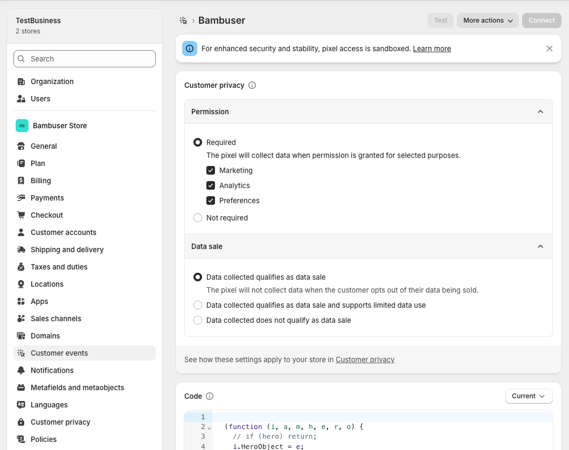
Task: Open the Sales channels settings
Action: [x=85, y=319]
